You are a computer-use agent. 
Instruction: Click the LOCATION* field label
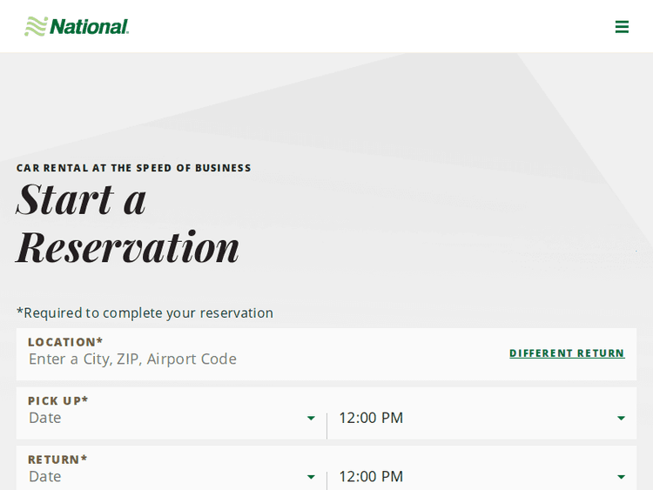point(65,342)
